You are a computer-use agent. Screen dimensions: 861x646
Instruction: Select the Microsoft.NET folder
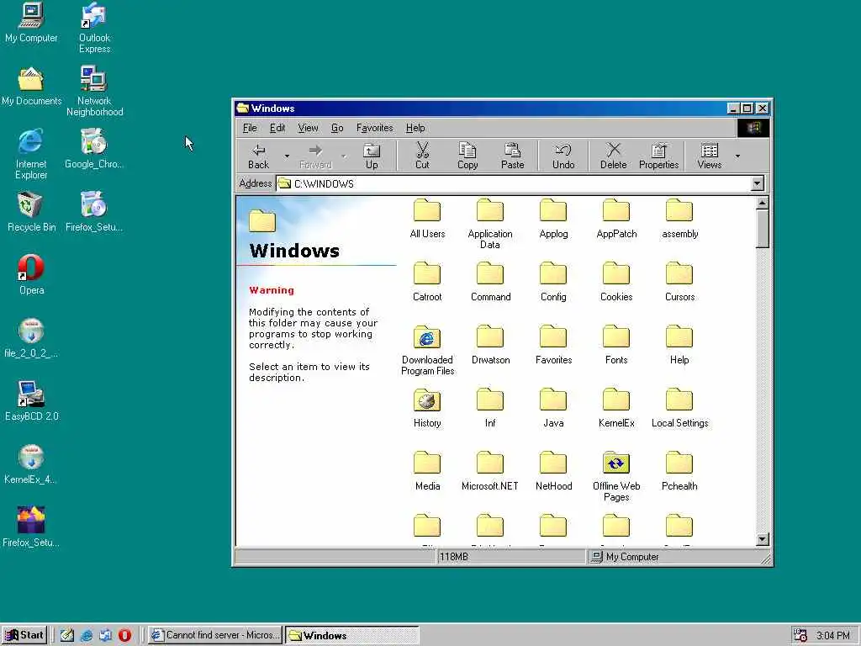490,471
